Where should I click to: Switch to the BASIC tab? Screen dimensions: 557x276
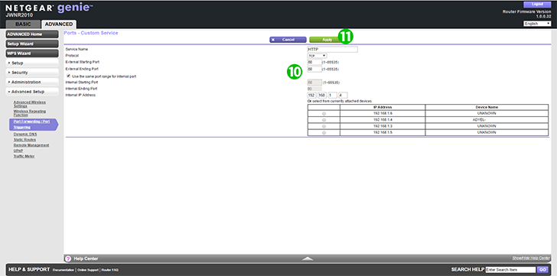[23, 24]
